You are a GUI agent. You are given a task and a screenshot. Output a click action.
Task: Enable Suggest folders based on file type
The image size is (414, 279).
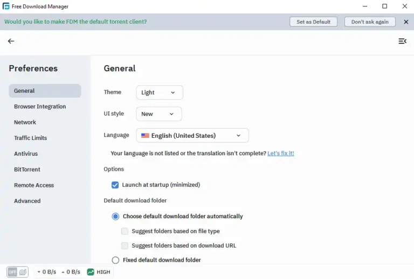pos(125,231)
